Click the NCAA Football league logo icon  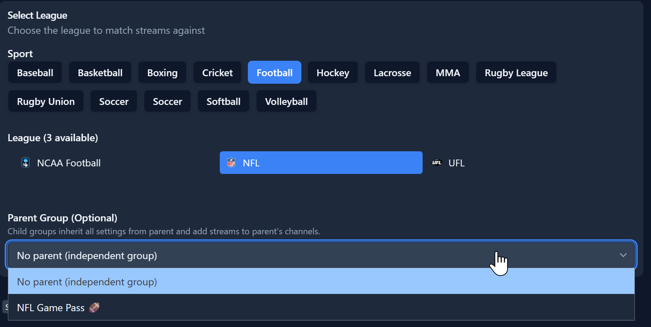click(x=26, y=163)
